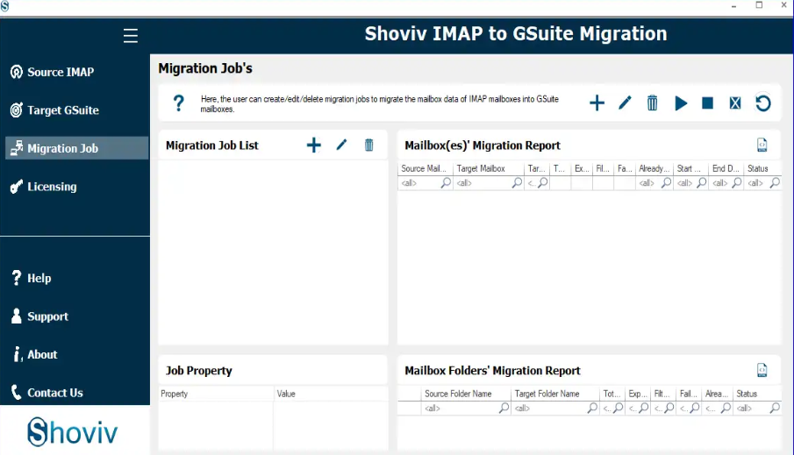This screenshot has width=794, height=455.
Task: Click Start filter search icon
Action: click(x=702, y=182)
